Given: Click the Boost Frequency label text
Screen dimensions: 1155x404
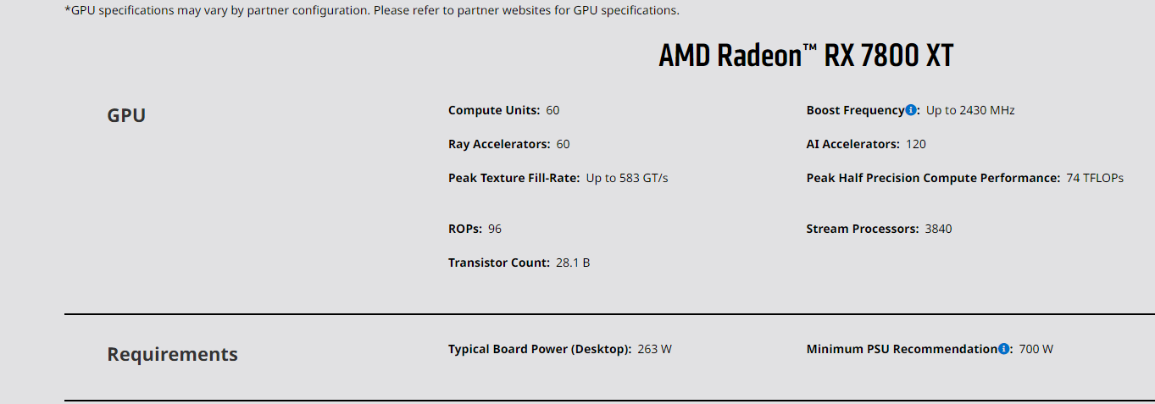Looking at the screenshot, I should [x=855, y=110].
